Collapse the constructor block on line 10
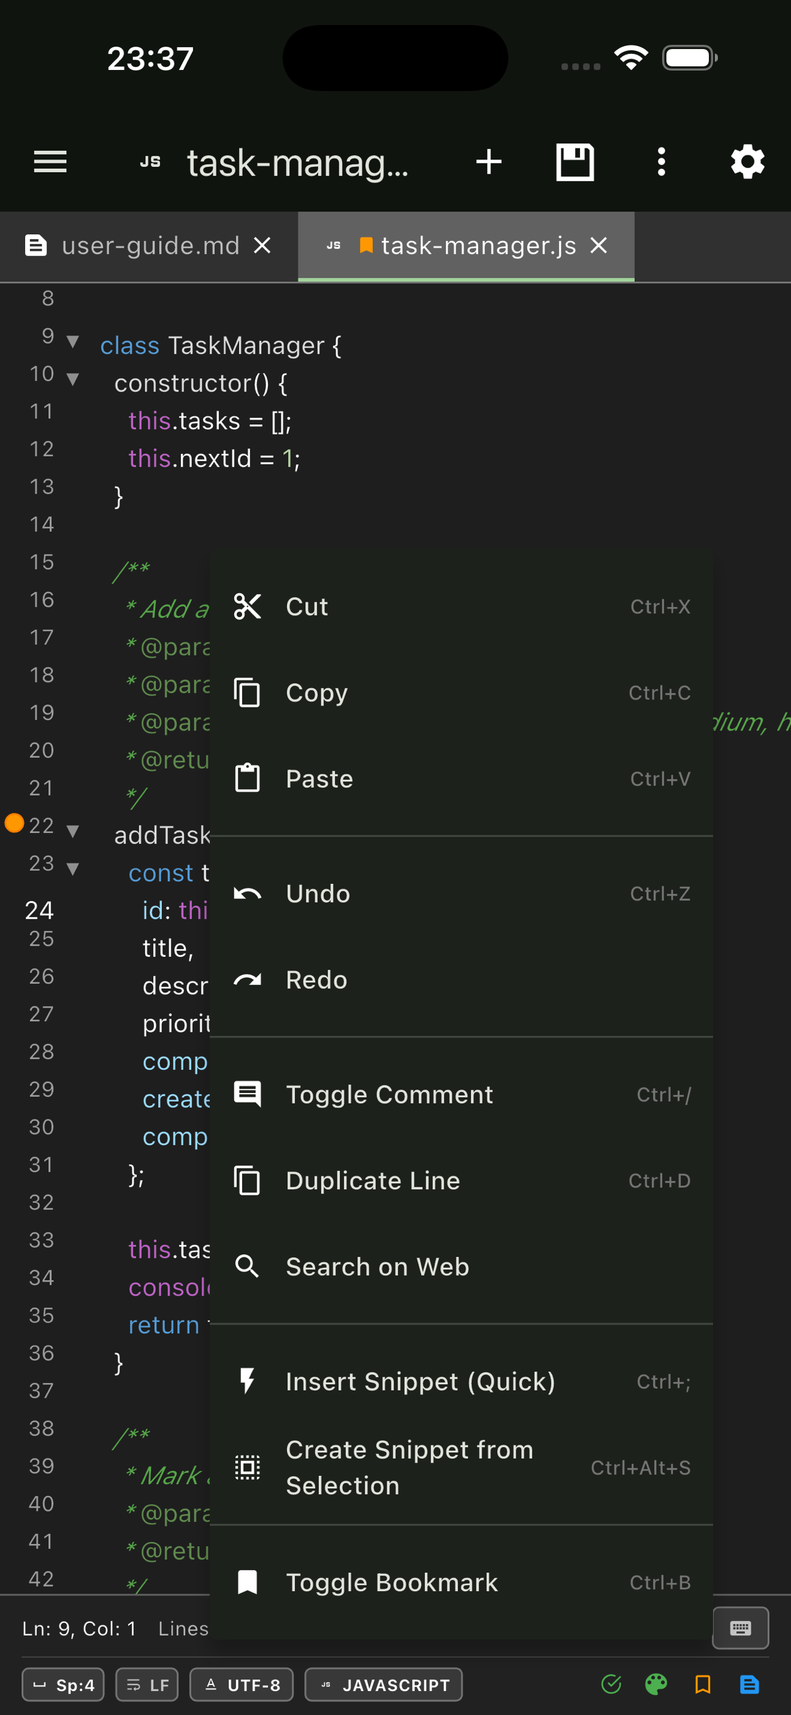The width and height of the screenshot is (791, 1715). point(72,380)
